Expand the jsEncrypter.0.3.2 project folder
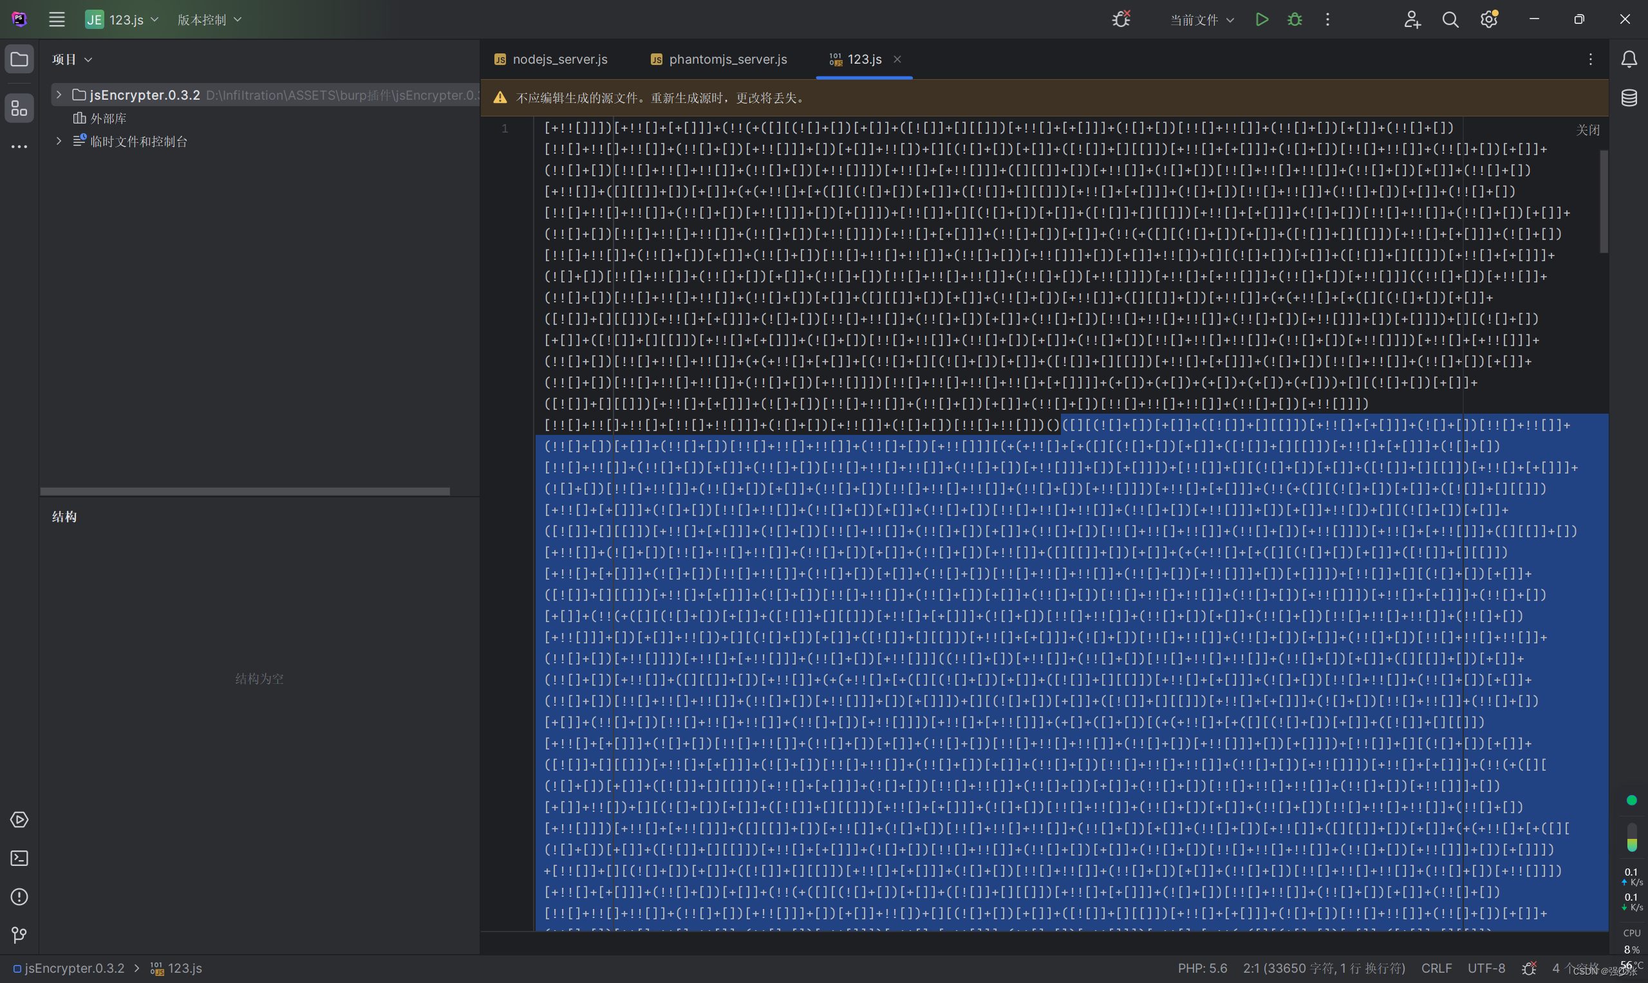1648x983 pixels. [59, 95]
